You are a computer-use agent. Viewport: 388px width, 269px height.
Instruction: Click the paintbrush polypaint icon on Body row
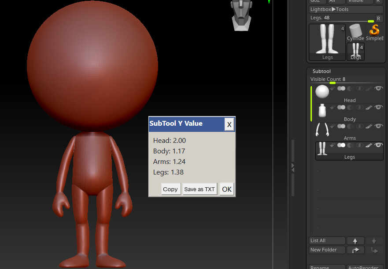(369, 107)
